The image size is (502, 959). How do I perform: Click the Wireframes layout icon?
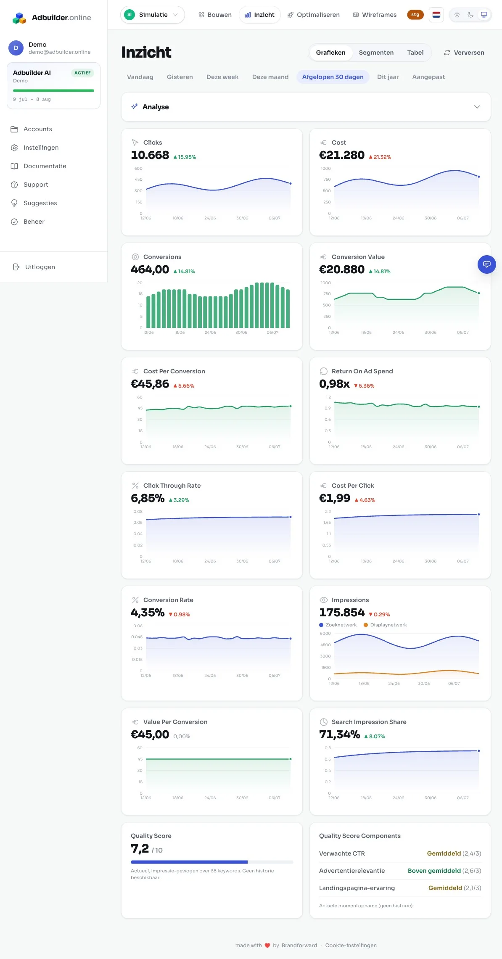click(x=356, y=15)
